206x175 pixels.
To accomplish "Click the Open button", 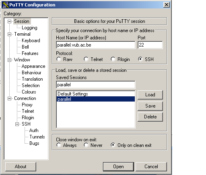I will (118, 167).
